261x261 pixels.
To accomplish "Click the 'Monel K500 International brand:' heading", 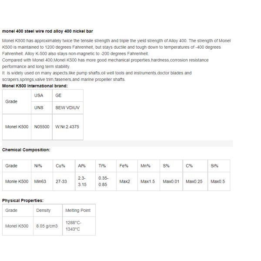I will 35,86.
